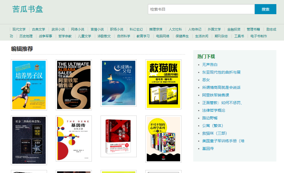Click the 搜索 button
Image resolution: width=284 pixels, height=173 pixels.
click(265, 9)
